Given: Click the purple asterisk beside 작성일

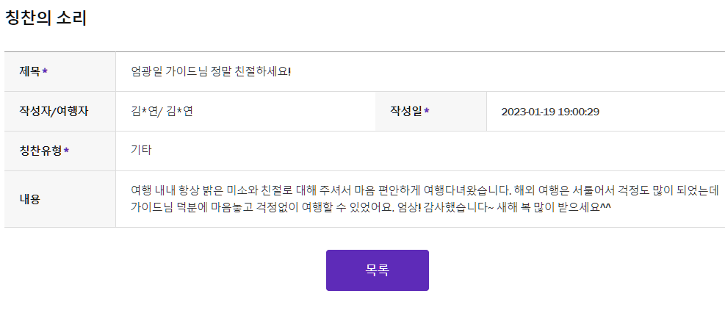Looking at the screenshot, I should [427, 111].
